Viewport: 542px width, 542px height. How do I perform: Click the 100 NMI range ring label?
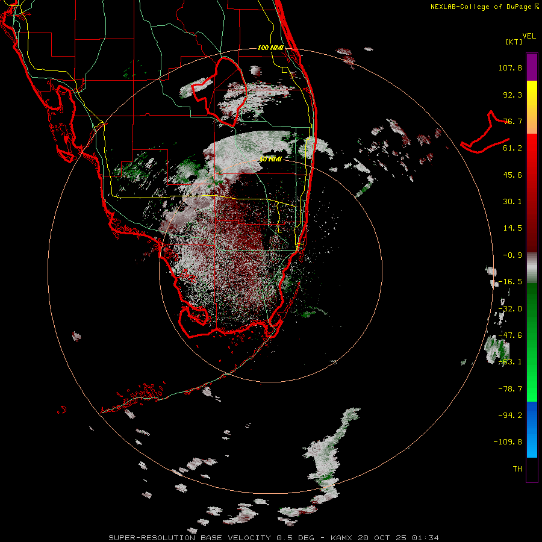(x=270, y=48)
